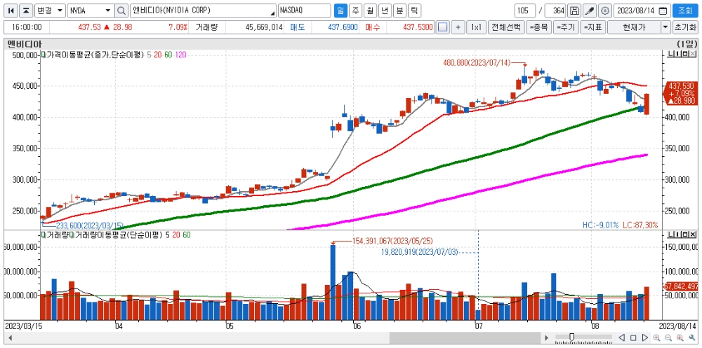The width and height of the screenshot is (702, 348).
Task: Click the 154,391,067(2023/05/25) volume label
Action: 392,241
